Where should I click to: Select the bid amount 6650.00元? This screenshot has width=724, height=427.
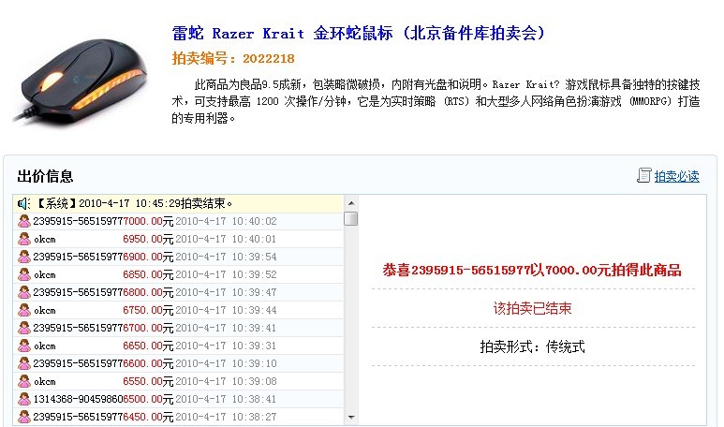(x=148, y=346)
